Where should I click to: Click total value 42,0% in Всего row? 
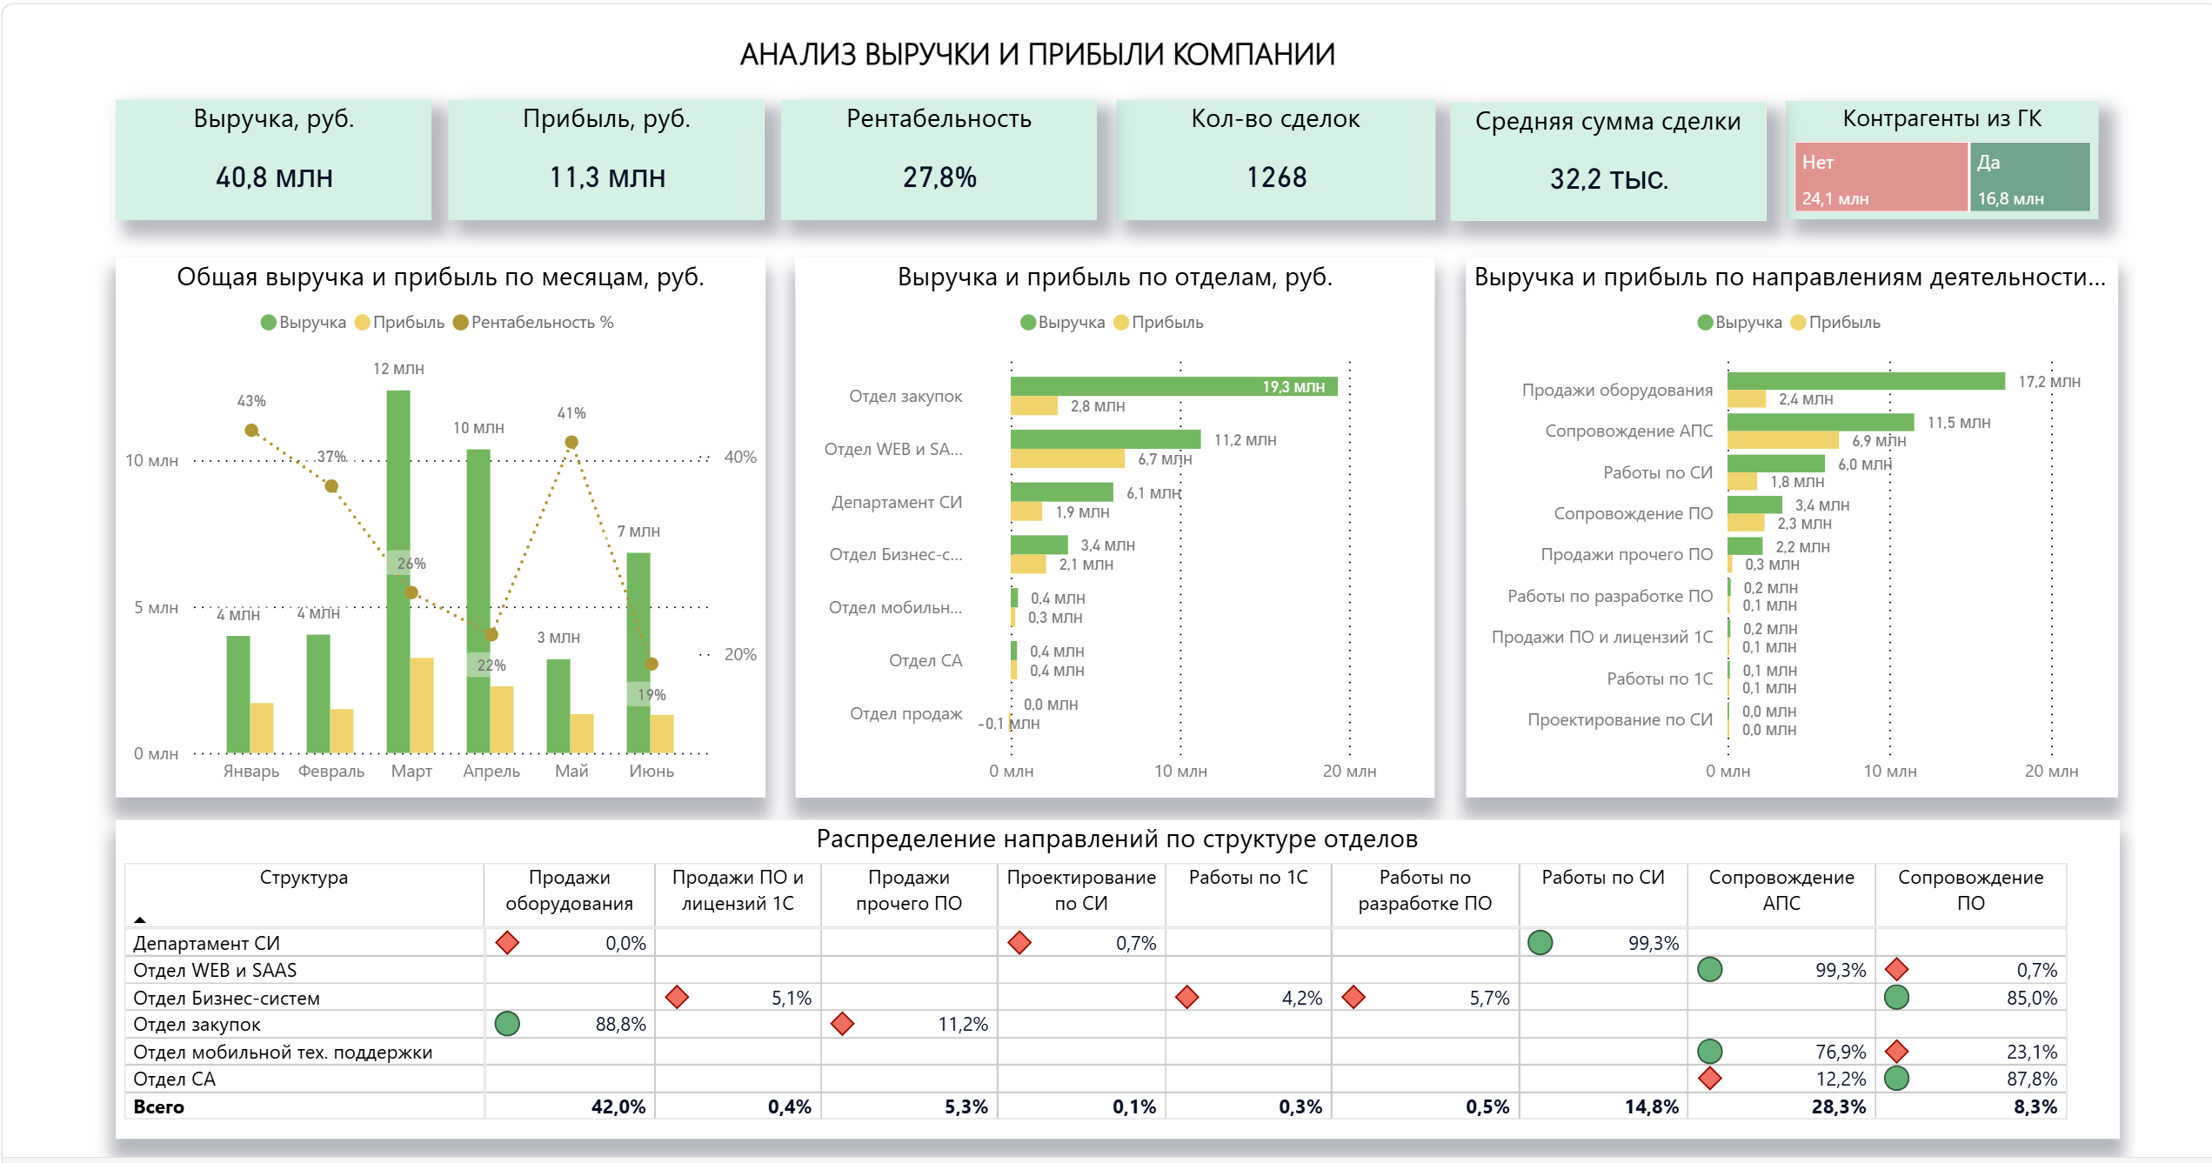coord(618,1106)
